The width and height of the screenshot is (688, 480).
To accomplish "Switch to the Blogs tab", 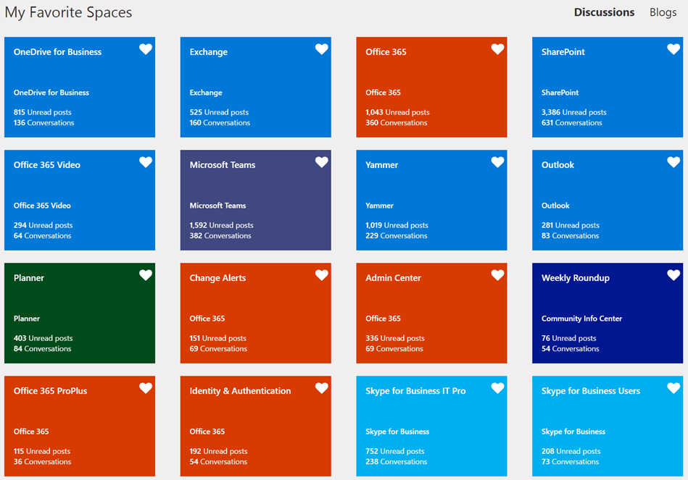I will pos(663,13).
